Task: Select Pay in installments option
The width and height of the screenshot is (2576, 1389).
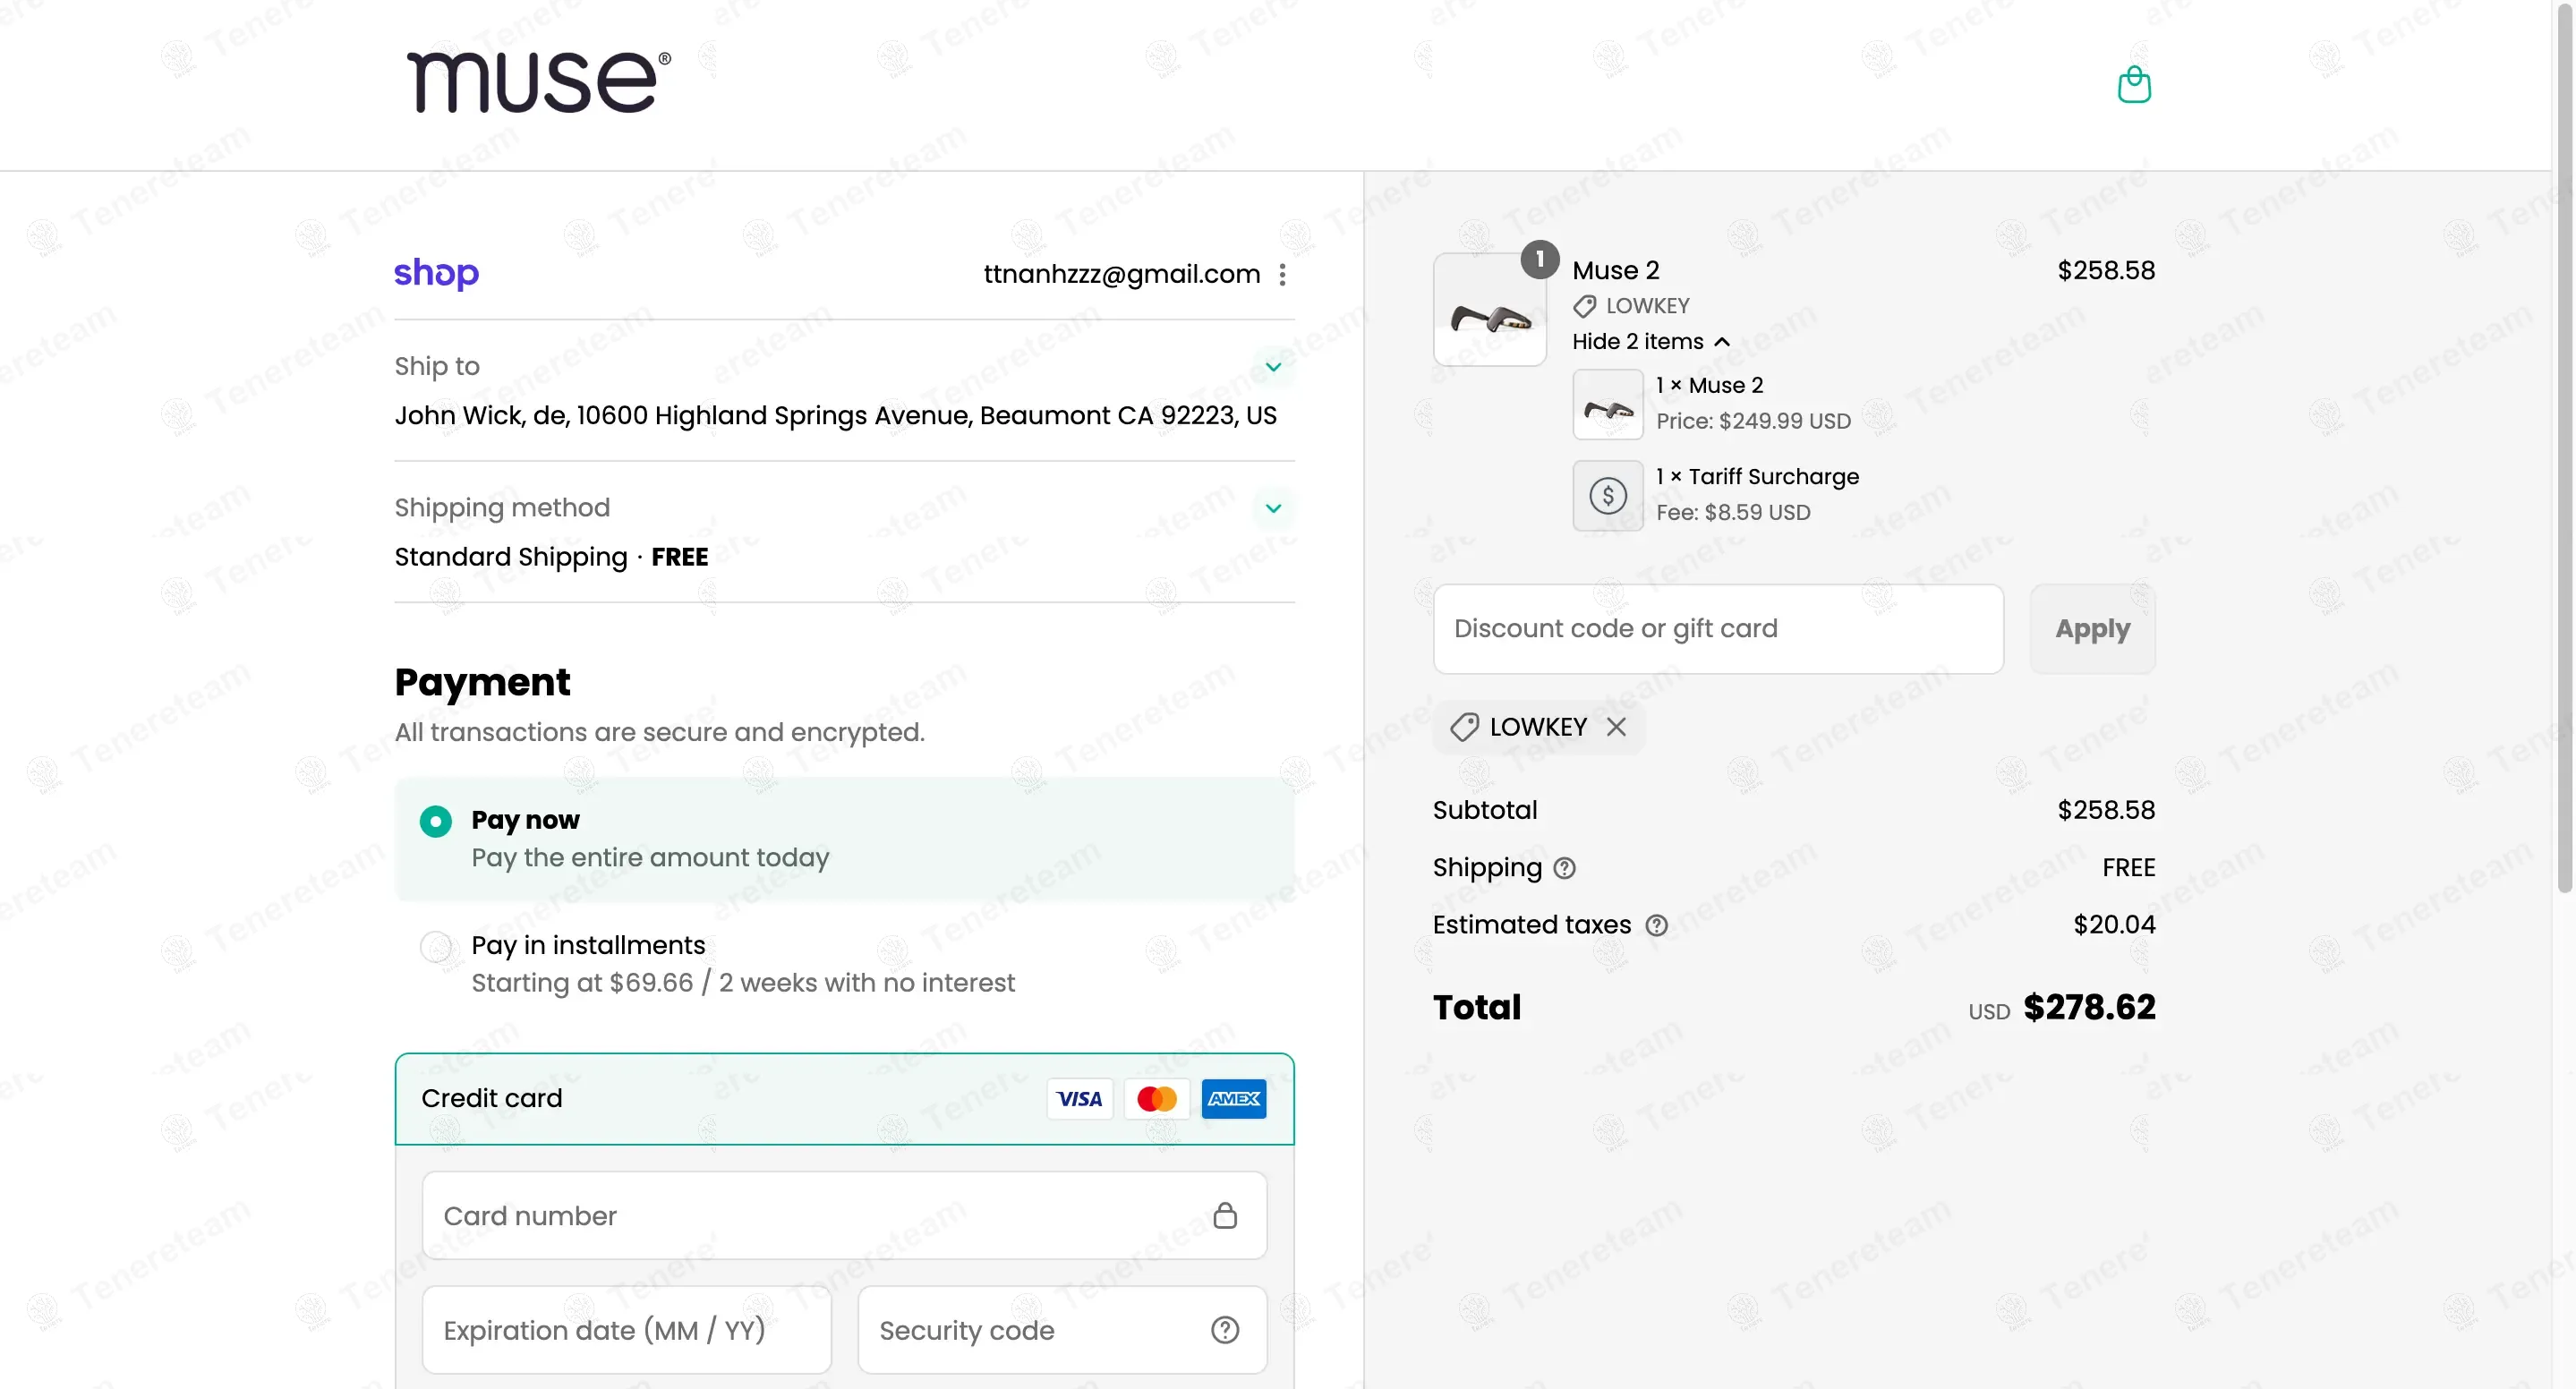Action: point(436,946)
